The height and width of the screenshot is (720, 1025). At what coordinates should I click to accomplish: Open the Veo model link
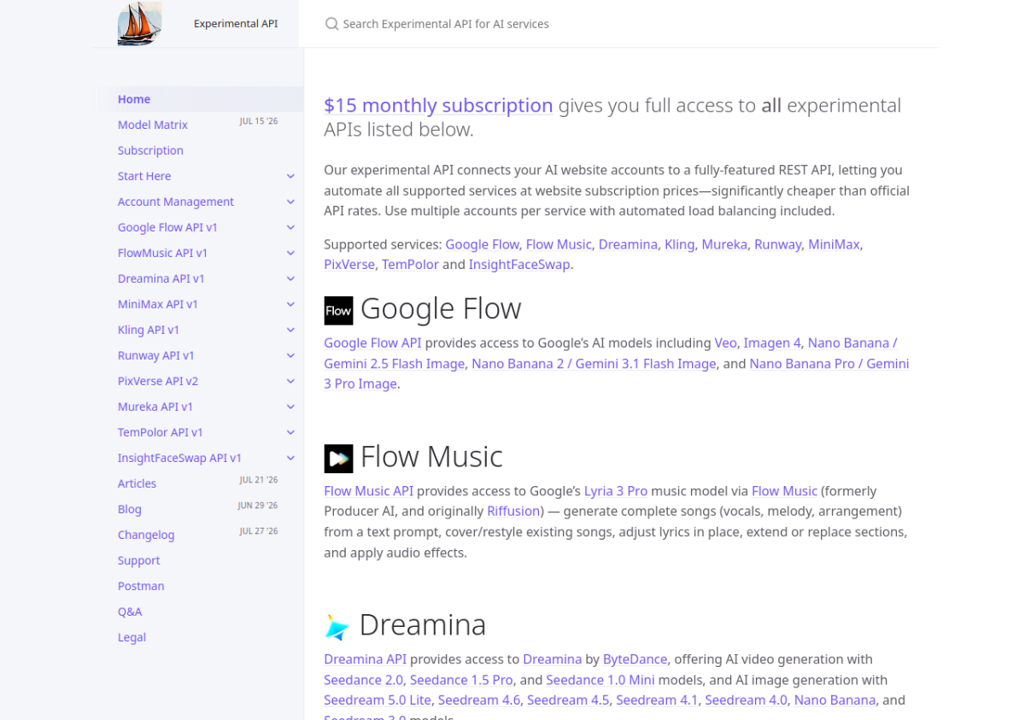(x=725, y=342)
